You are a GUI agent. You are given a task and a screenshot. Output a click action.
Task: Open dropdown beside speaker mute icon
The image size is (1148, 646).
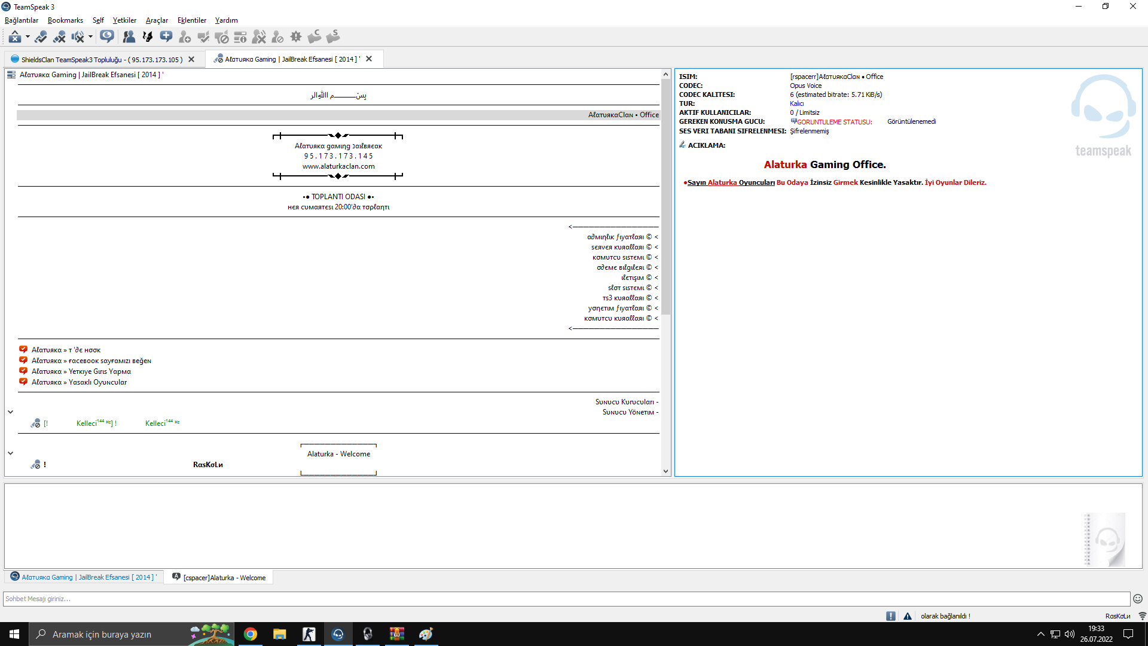pos(90,37)
